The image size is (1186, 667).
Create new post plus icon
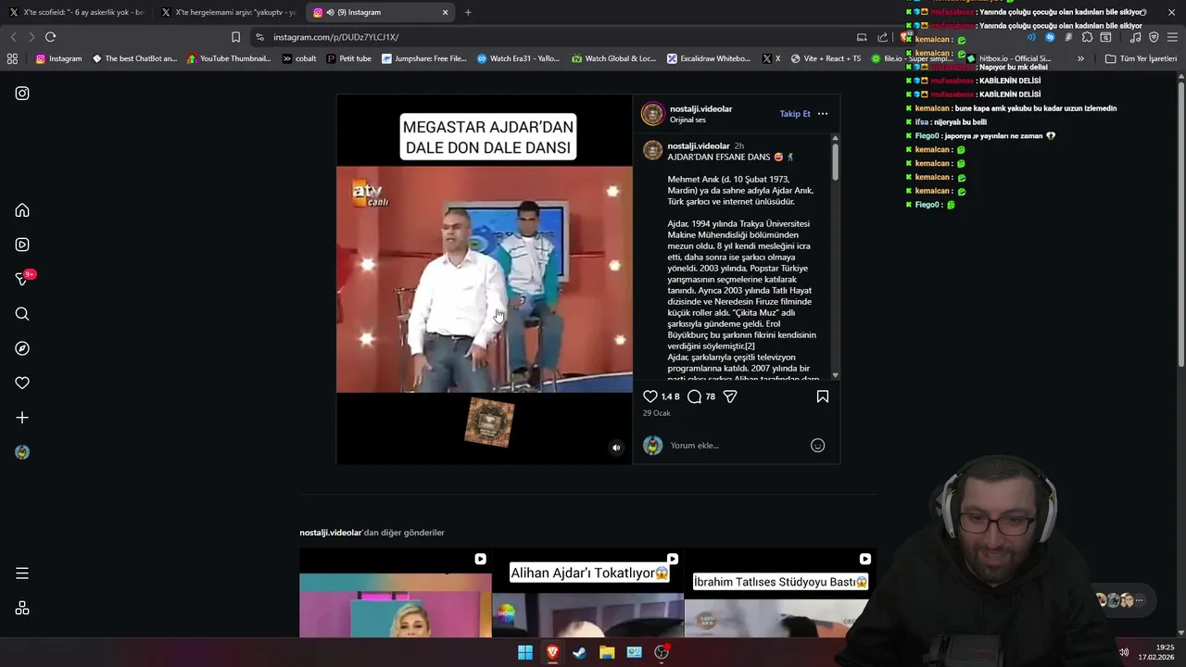pos(22,418)
